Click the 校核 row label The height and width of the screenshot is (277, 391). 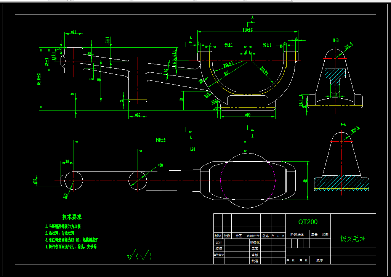218,248
